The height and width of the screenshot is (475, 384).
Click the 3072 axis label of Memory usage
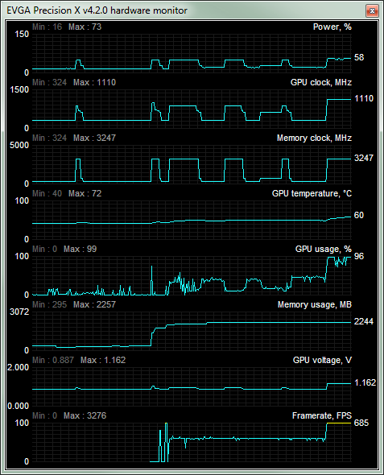point(19,312)
